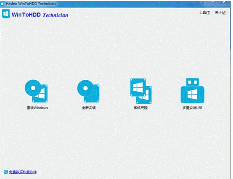
Task: Click the System Clone icon
Action: tap(141, 91)
